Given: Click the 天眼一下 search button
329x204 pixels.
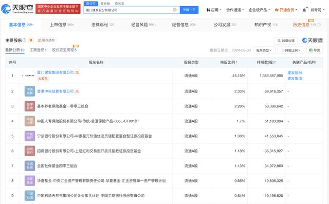Looking at the screenshot, I should pos(189,10).
